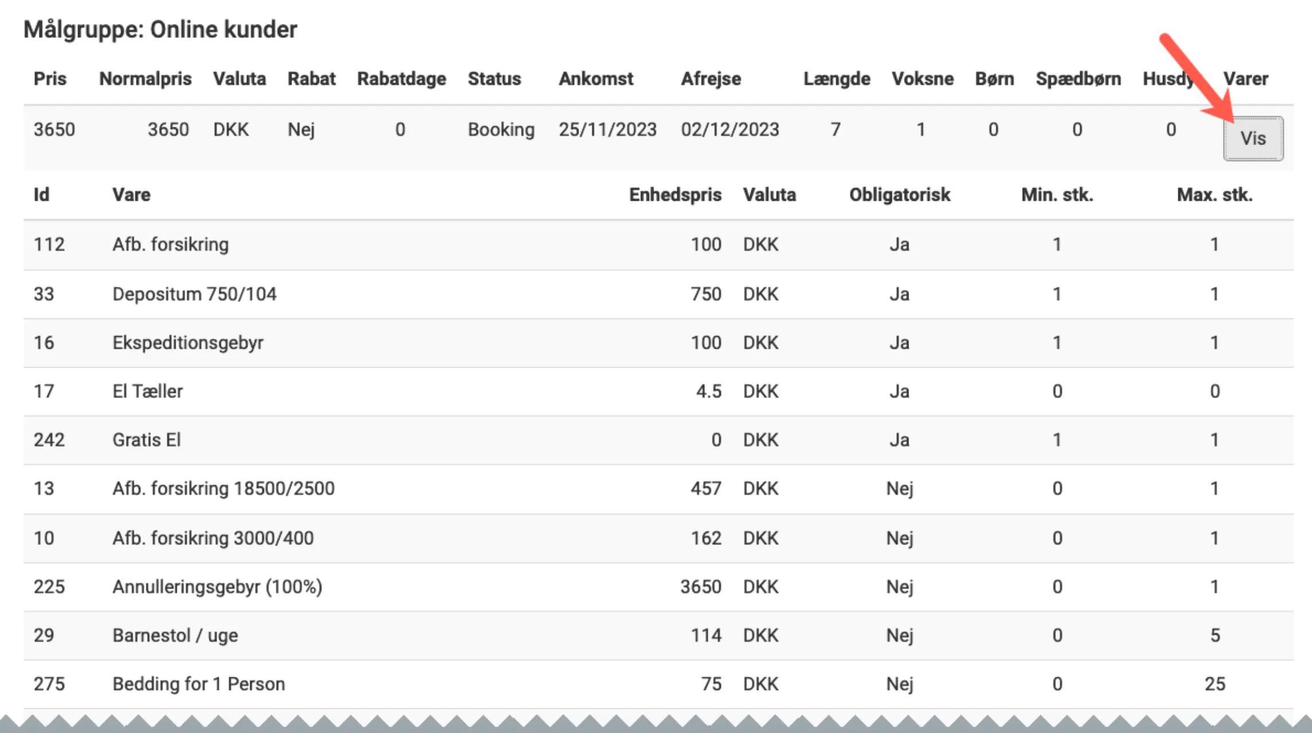Select the Depositum 750/104 item
Screen dimensions: 1312x733
point(194,294)
